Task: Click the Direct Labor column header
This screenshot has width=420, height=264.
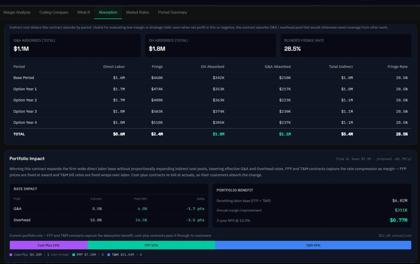Action: click(x=114, y=67)
